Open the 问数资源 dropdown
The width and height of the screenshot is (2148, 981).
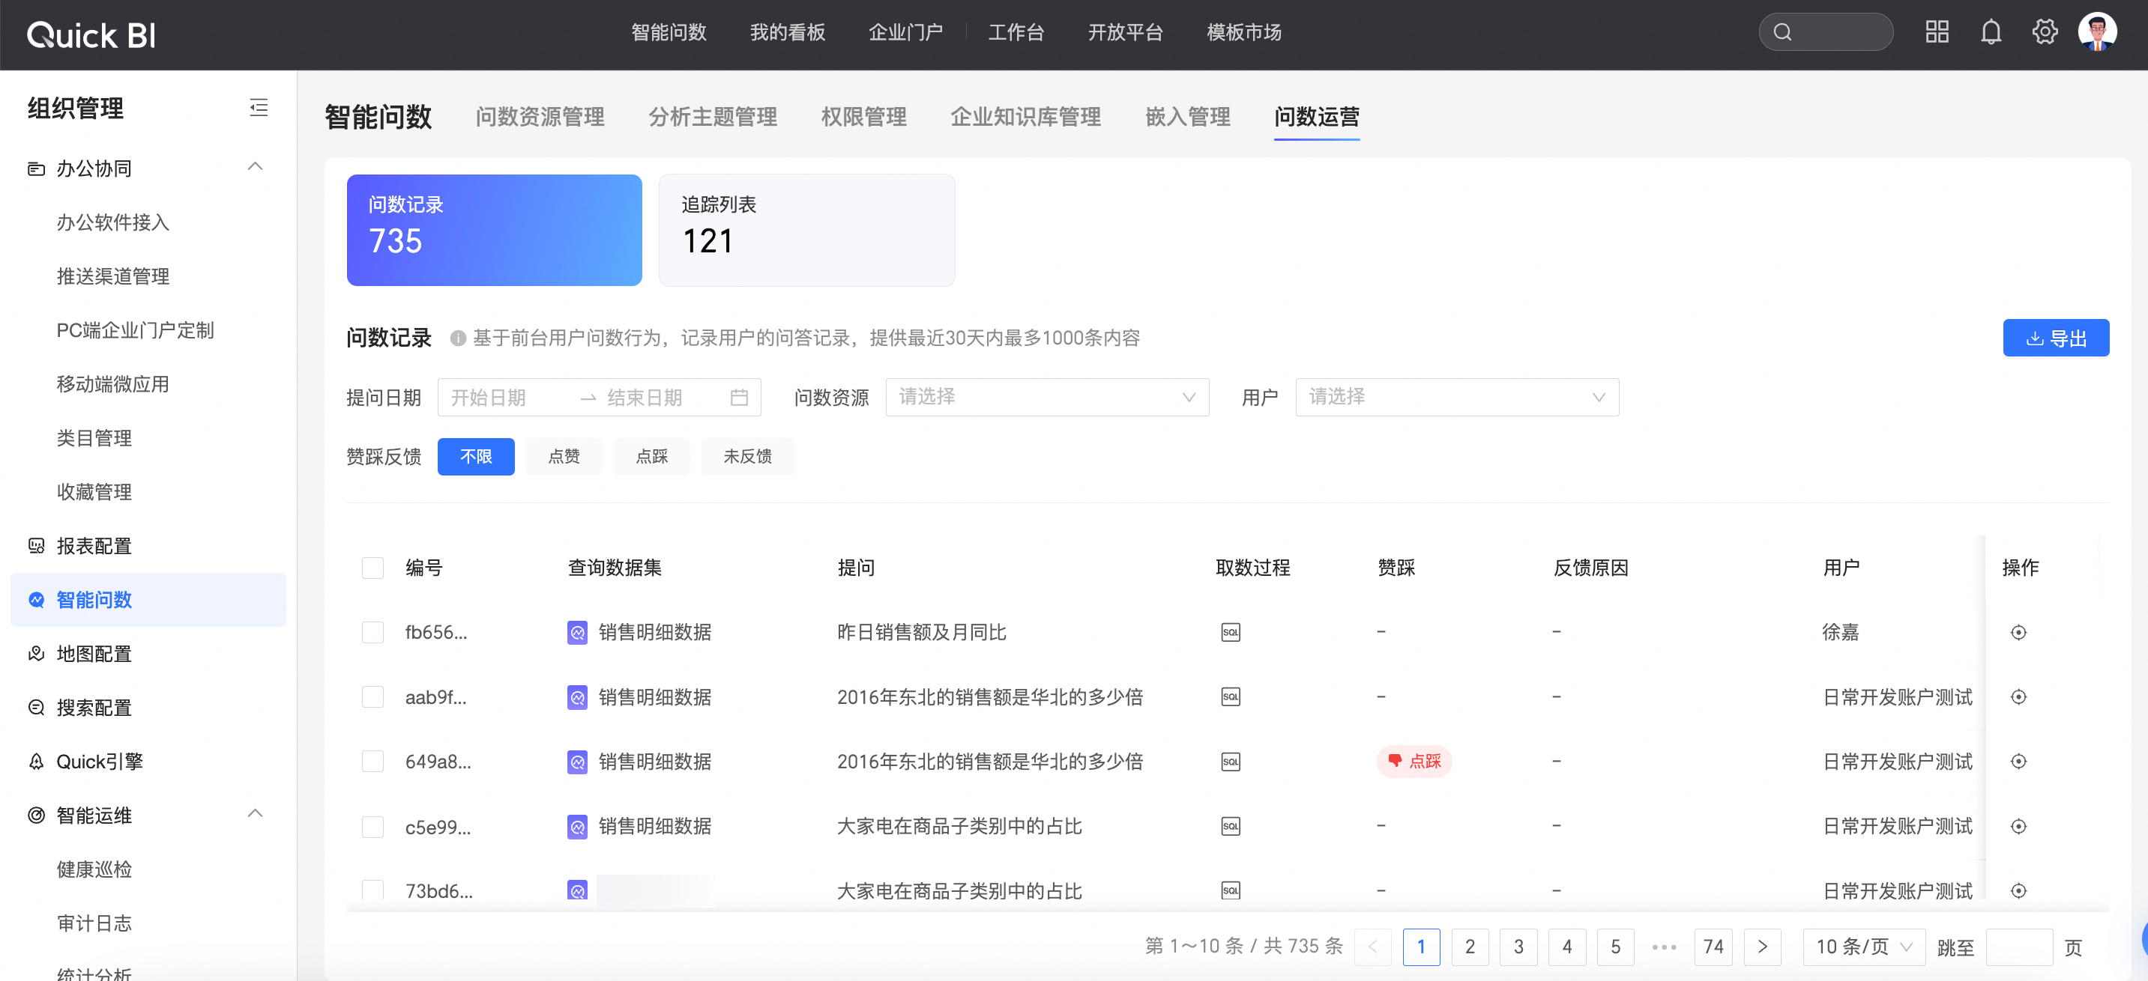[x=1047, y=398]
